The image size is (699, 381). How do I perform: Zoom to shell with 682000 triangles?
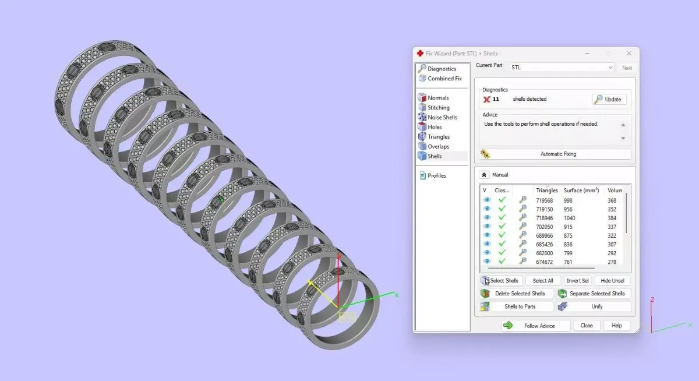point(523,252)
